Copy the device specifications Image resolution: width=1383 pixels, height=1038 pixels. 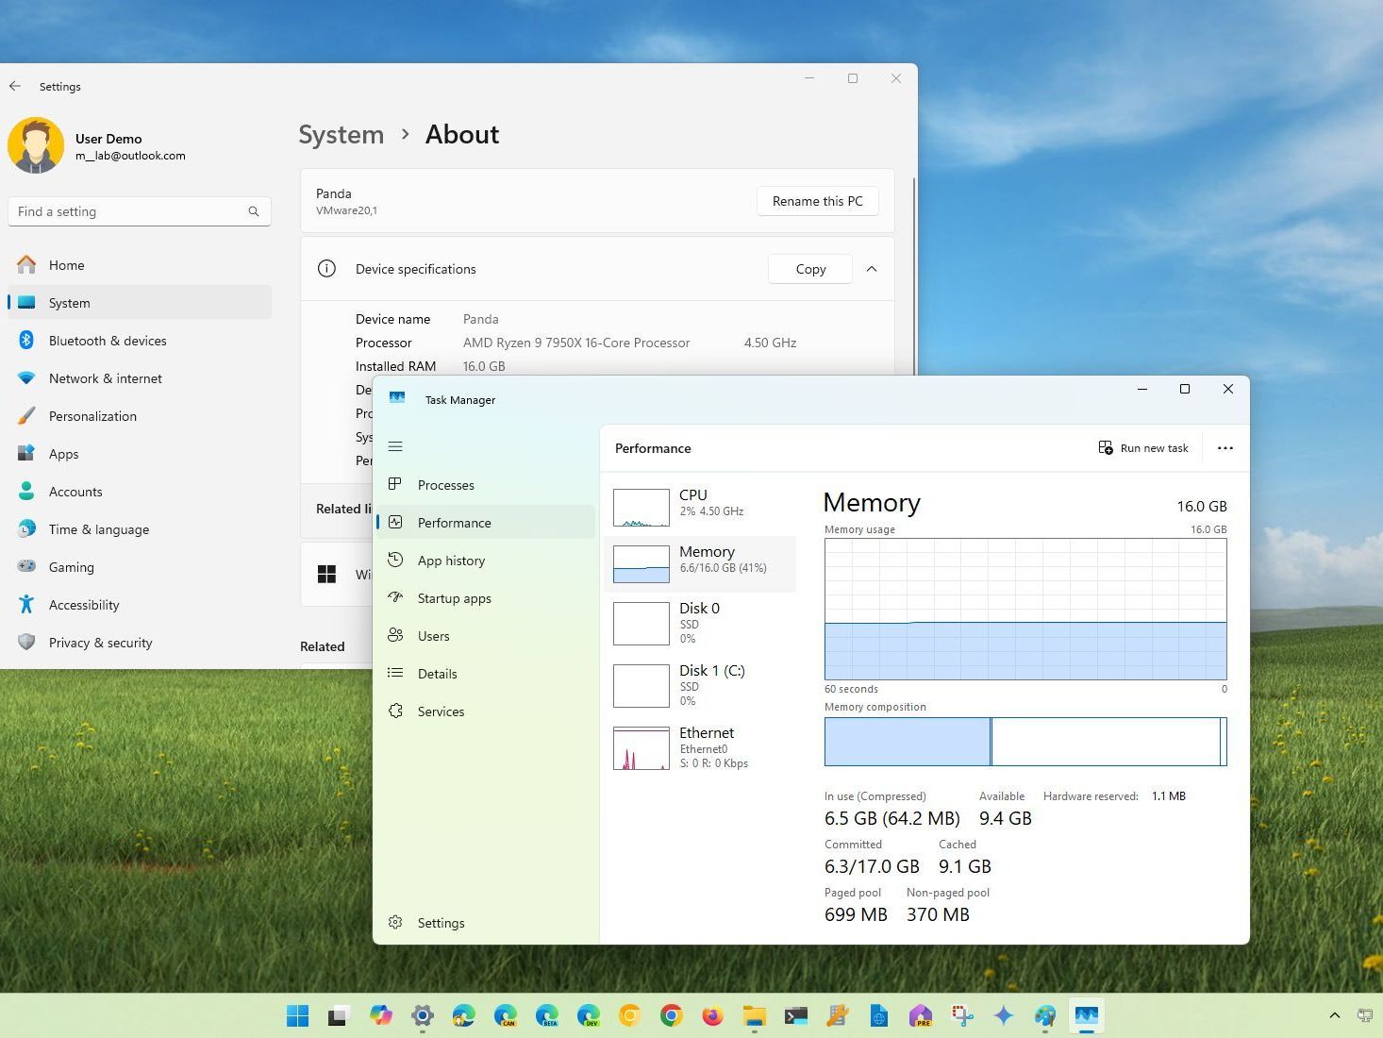pos(810,269)
